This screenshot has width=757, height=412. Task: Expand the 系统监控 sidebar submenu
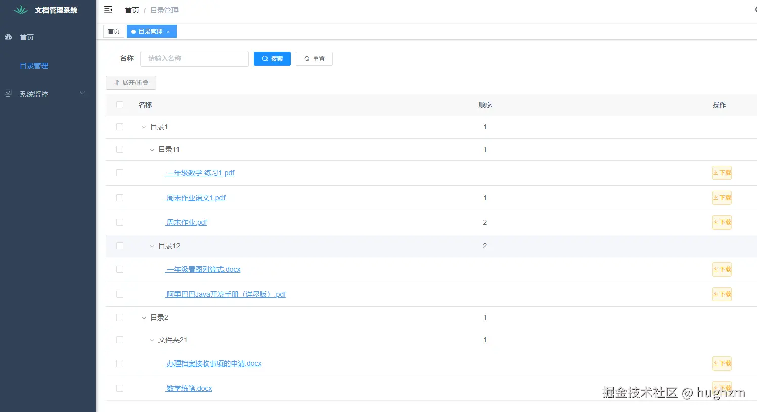point(48,94)
